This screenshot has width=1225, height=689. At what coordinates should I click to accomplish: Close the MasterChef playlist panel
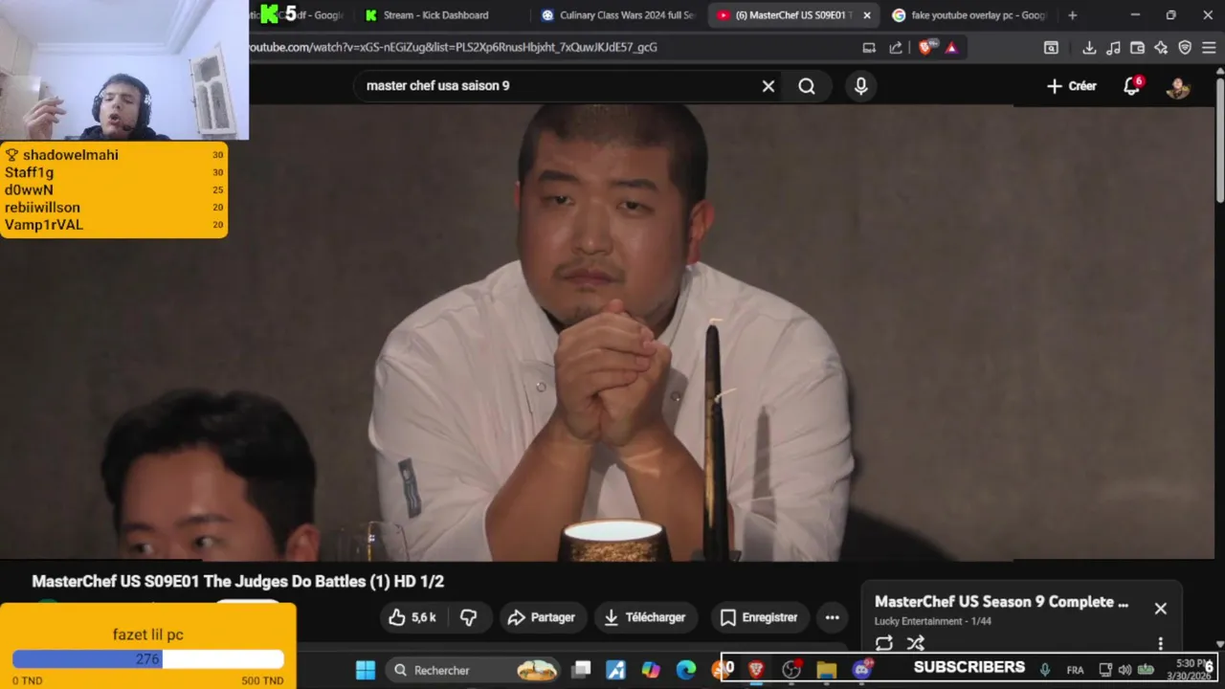pyautogui.click(x=1160, y=609)
